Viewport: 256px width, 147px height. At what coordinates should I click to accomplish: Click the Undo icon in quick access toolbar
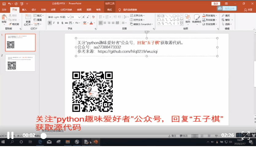point(9,4)
